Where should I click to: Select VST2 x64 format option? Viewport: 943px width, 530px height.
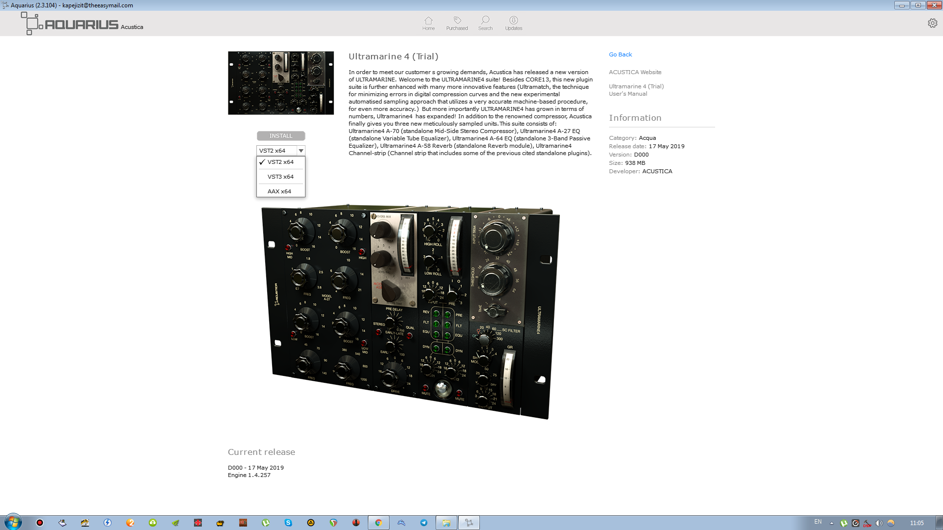click(280, 162)
